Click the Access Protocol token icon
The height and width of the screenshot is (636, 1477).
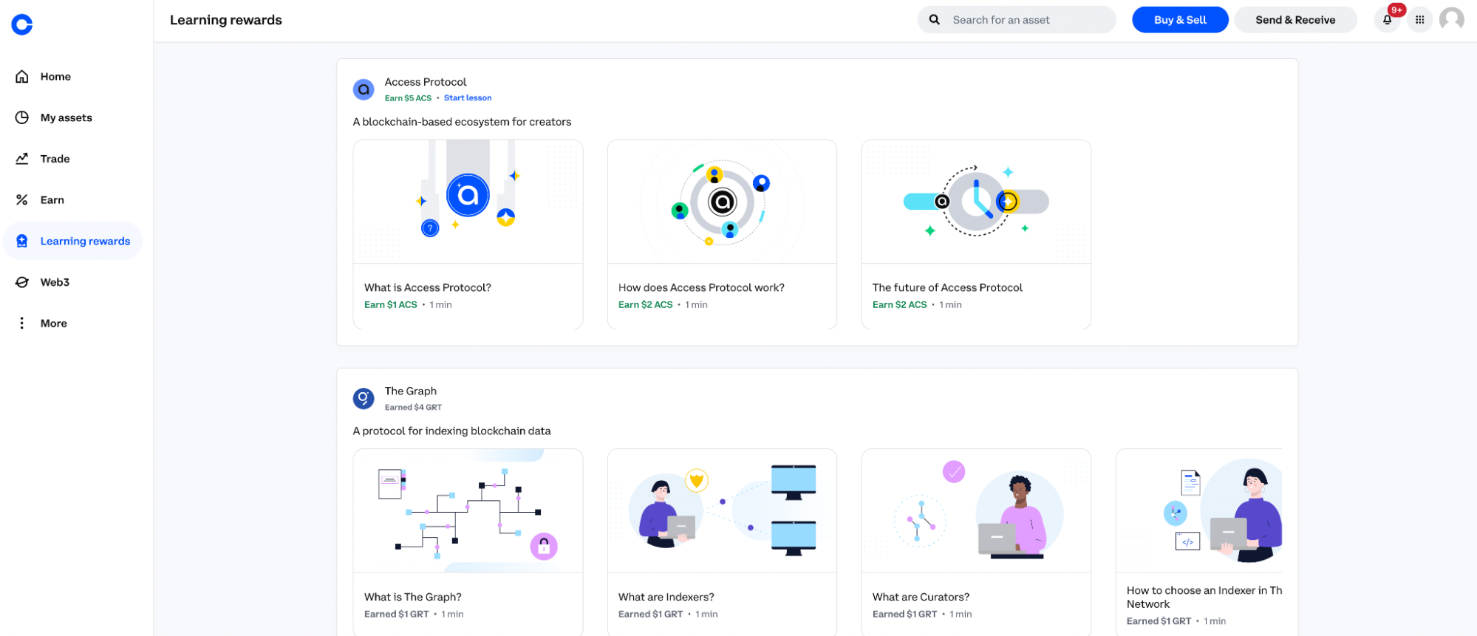pos(364,89)
